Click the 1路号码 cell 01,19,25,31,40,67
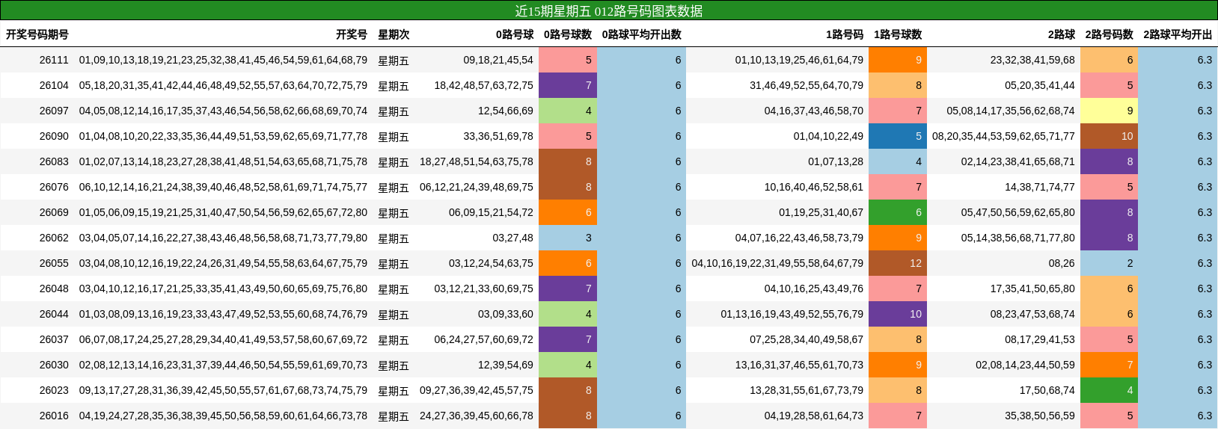 821,212
